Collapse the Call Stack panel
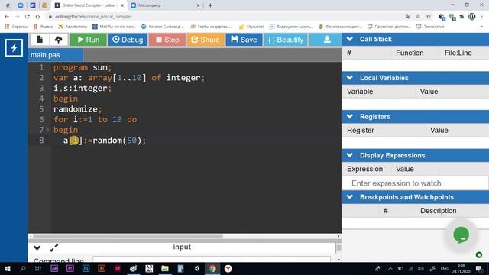The height and width of the screenshot is (275, 489). click(x=350, y=39)
